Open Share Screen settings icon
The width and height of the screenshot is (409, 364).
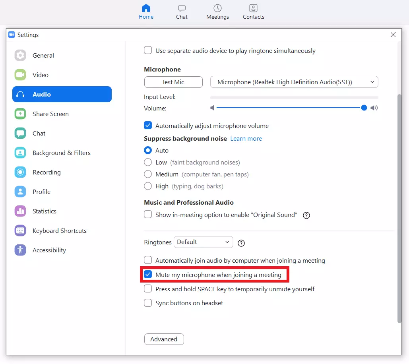(20, 114)
